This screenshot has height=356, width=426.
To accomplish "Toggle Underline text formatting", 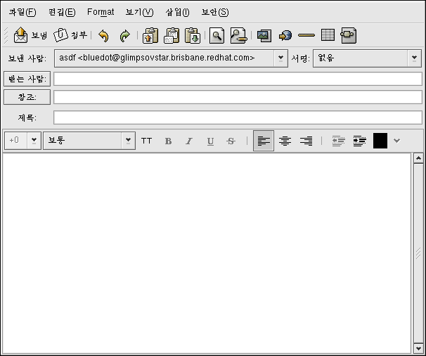I will (210, 141).
